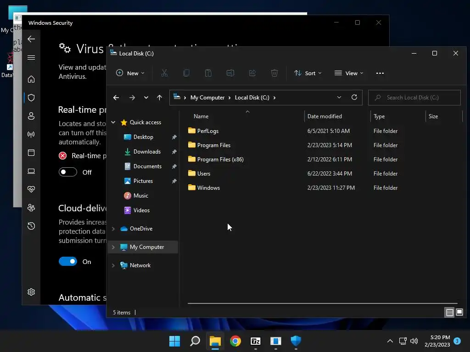Open taskbar Search magnifier
470x352 pixels.
(x=195, y=341)
